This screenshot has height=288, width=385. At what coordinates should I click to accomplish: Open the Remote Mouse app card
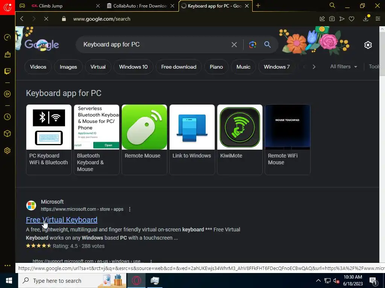(x=144, y=139)
